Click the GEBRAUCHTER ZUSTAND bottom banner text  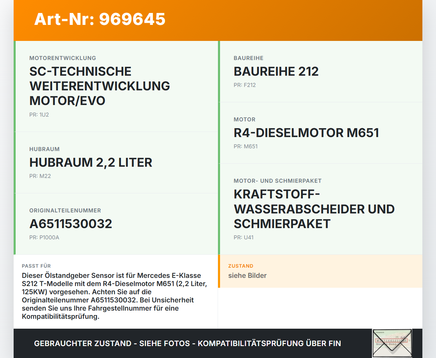pos(187,343)
